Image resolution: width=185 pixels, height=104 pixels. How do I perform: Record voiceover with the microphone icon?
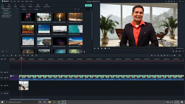pos(158,55)
